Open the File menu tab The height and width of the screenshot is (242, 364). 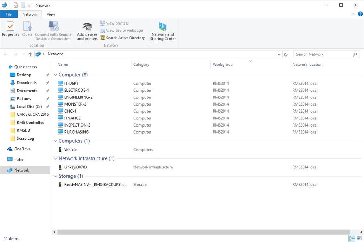pos(9,14)
